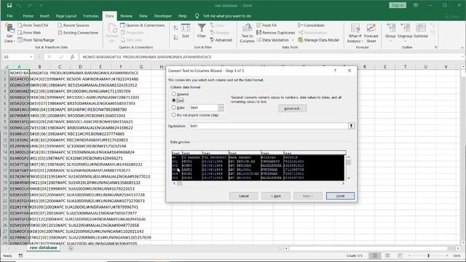Open Existing Connections
Screen dimensions: 466x262
pos(78,33)
